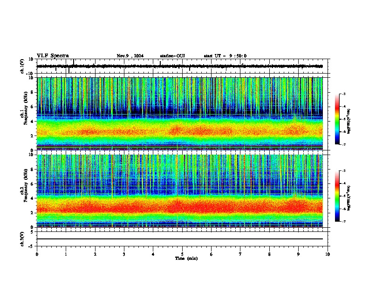Click the "5" tick on ch.3(V) axis
This screenshot has height=285, width=369.
(x=32, y=232)
